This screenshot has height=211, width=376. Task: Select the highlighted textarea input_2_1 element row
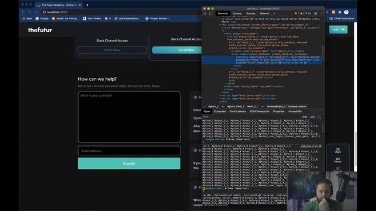pos(262,60)
